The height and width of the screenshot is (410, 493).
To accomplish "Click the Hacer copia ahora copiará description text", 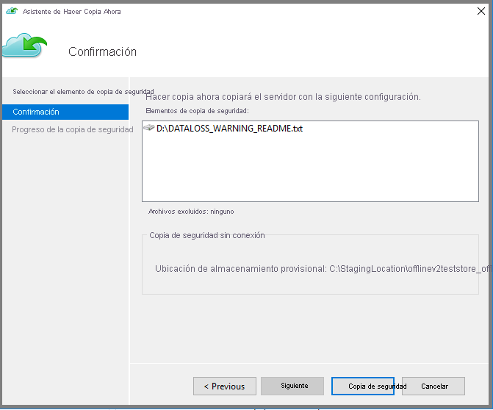I will pyautogui.click(x=283, y=97).
